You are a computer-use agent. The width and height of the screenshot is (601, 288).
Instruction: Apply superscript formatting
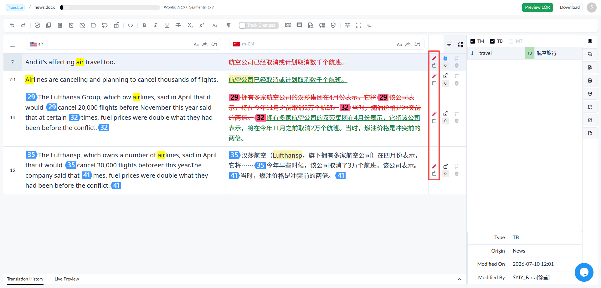coord(201,25)
